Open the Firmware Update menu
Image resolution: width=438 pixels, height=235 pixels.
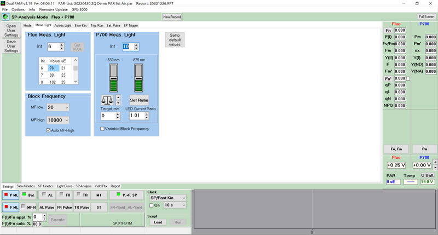pyautogui.click(x=53, y=9)
